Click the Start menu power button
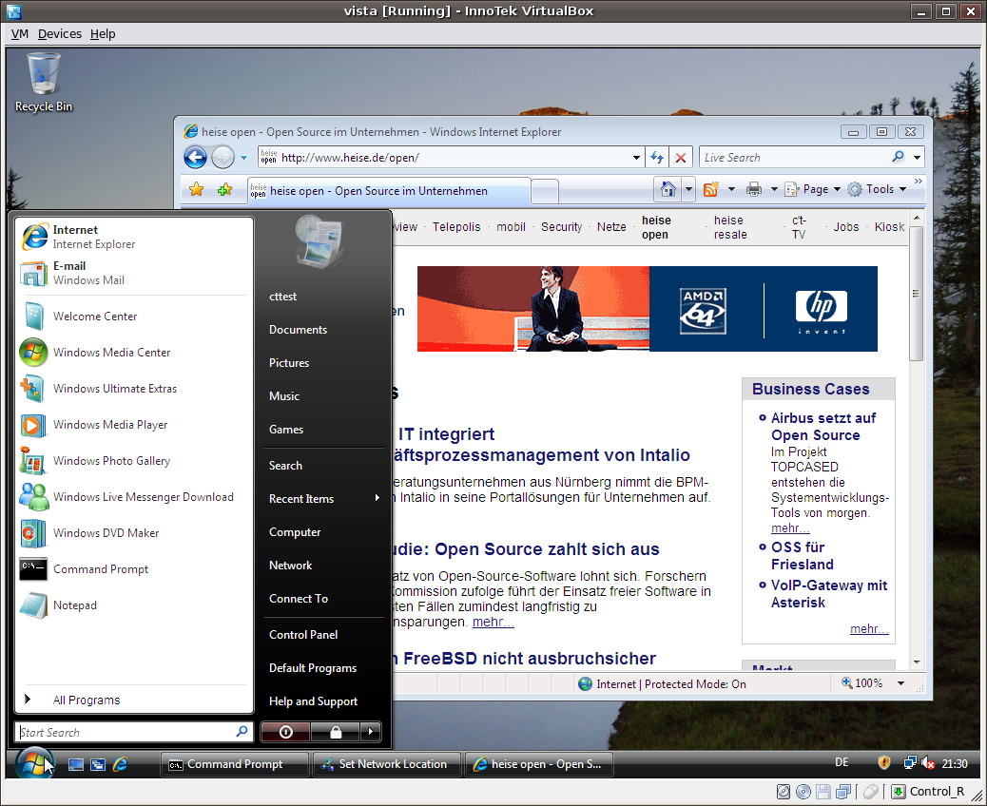The width and height of the screenshot is (987, 806). click(x=286, y=732)
